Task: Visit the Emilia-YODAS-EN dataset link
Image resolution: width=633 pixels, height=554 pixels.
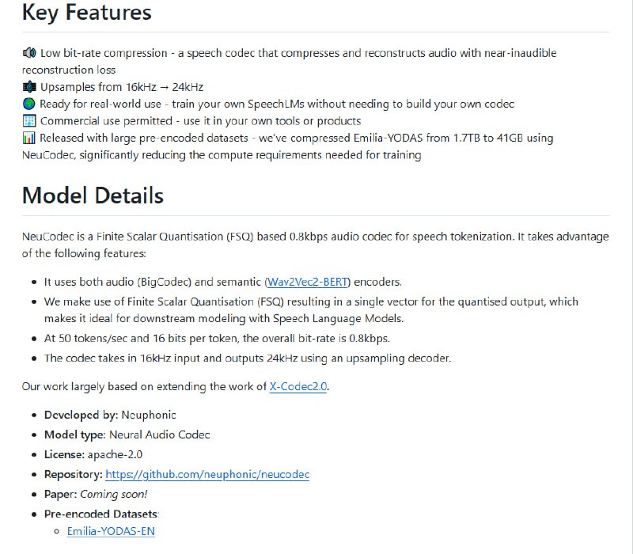Action: [x=111, y=531]
